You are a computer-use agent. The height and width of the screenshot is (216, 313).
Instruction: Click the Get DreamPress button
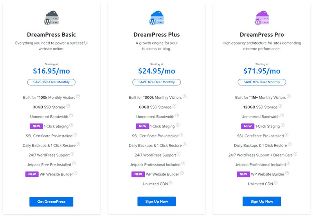[51, 202]
